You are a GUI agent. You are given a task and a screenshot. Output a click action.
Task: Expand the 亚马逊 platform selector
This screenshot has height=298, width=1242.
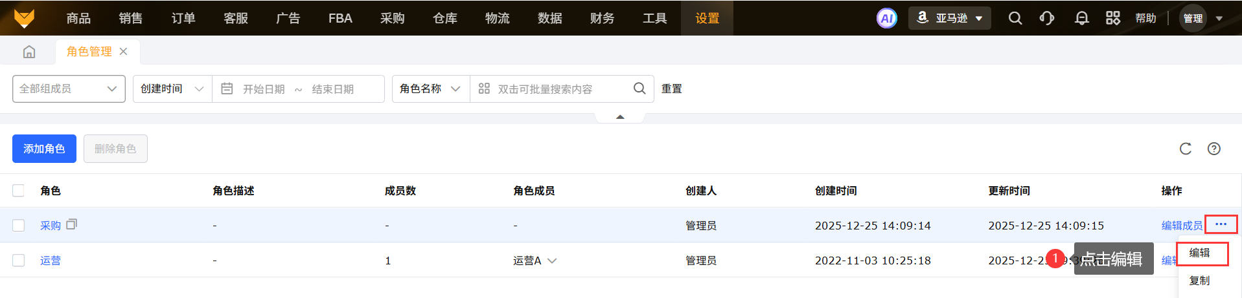click(950, 18)
